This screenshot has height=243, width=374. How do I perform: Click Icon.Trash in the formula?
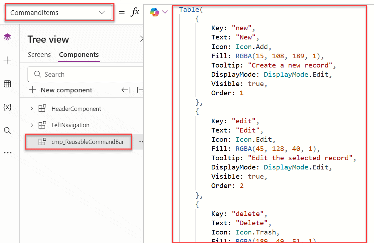click(x=256, y=232)
